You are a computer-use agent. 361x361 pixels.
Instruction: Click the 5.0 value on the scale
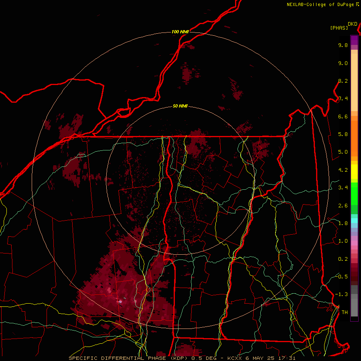(343, 152)
